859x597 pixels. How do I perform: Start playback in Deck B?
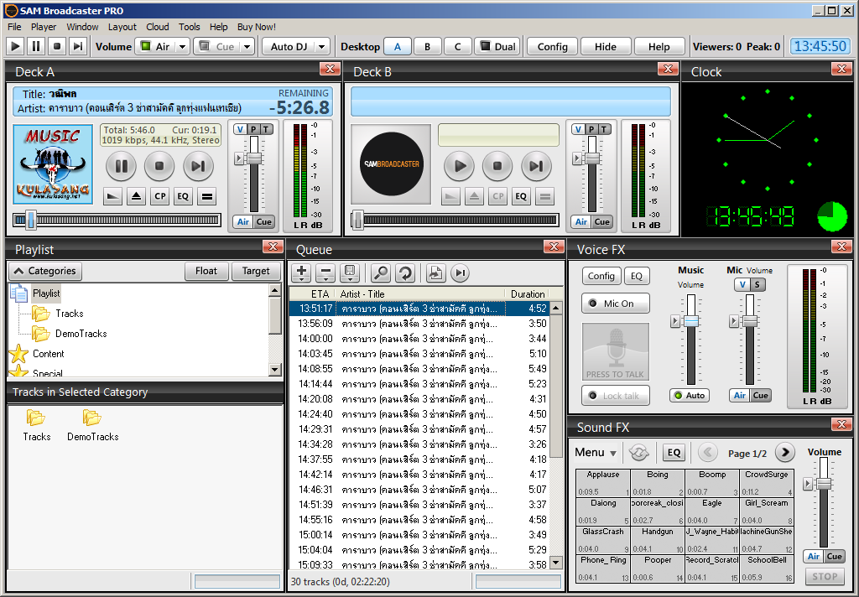coord(459,166)
